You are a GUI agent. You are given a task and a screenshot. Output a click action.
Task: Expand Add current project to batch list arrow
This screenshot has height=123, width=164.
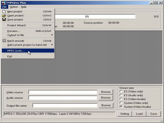[x=52, y=45]
